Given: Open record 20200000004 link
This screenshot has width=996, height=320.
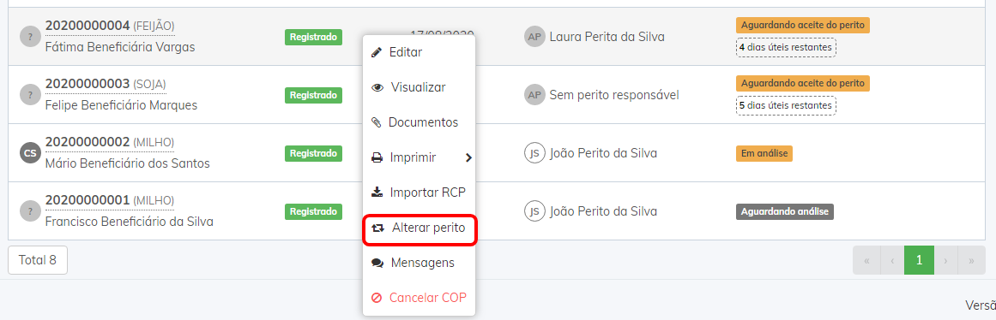Looking at the screenshot, I should point(88,26).
